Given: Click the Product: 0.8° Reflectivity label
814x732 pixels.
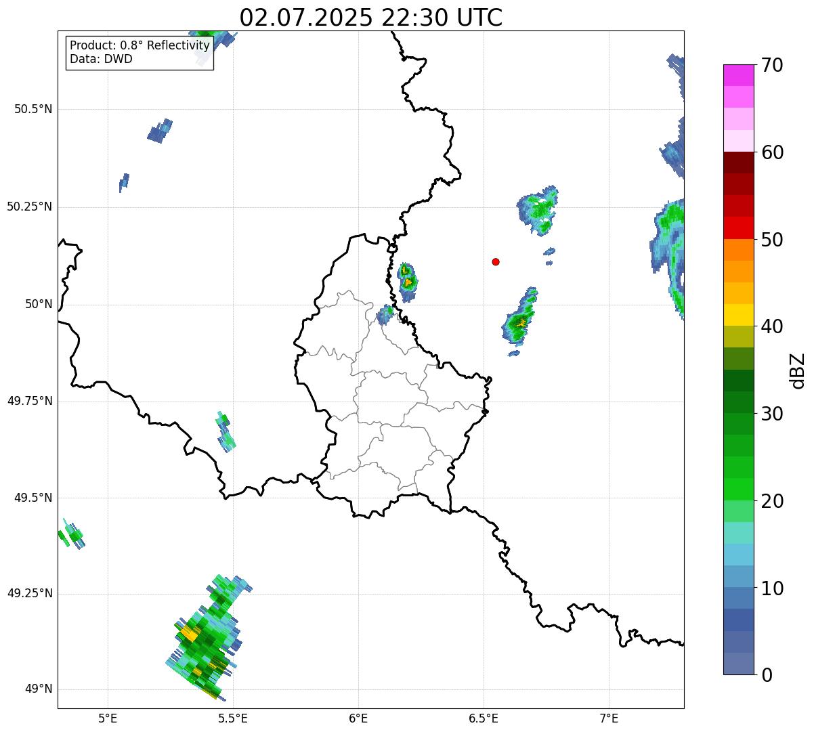Looking at the screenshot, I should [140, 45].
